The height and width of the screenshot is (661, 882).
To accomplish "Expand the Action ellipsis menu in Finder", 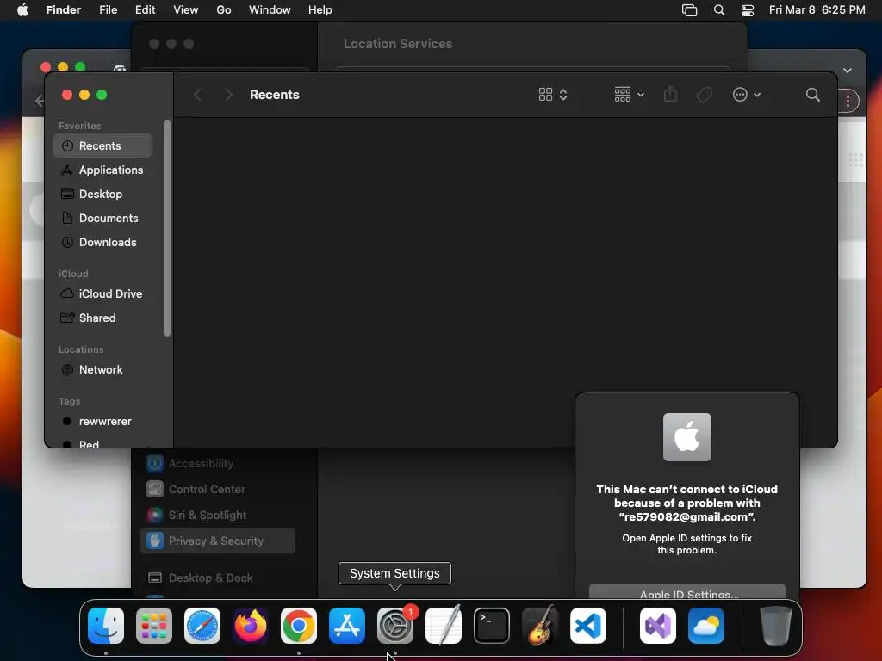I will coord(747,95).
